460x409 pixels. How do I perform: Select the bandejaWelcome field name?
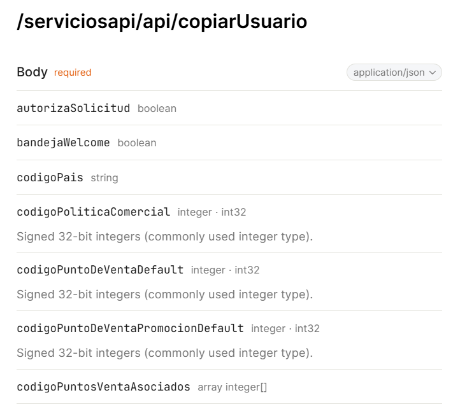tap(63, 142)
